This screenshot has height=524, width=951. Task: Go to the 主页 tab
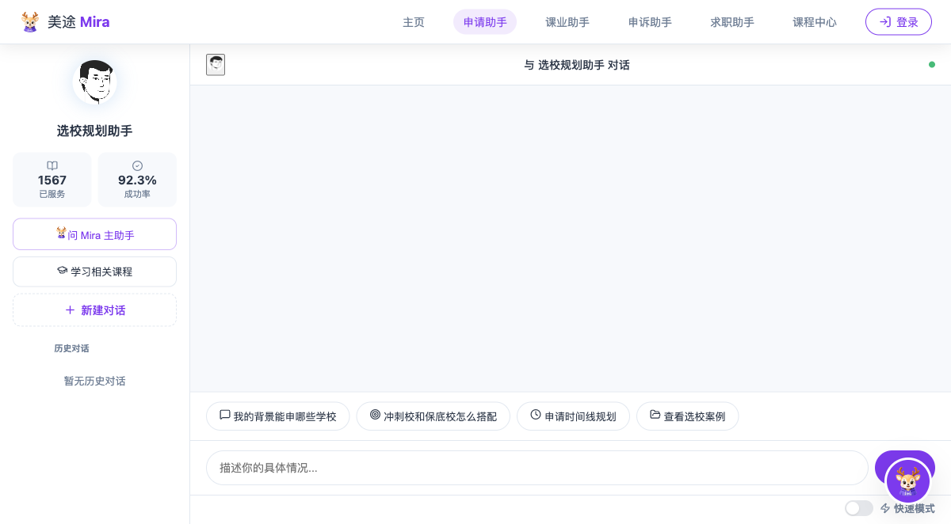(414, 22)
